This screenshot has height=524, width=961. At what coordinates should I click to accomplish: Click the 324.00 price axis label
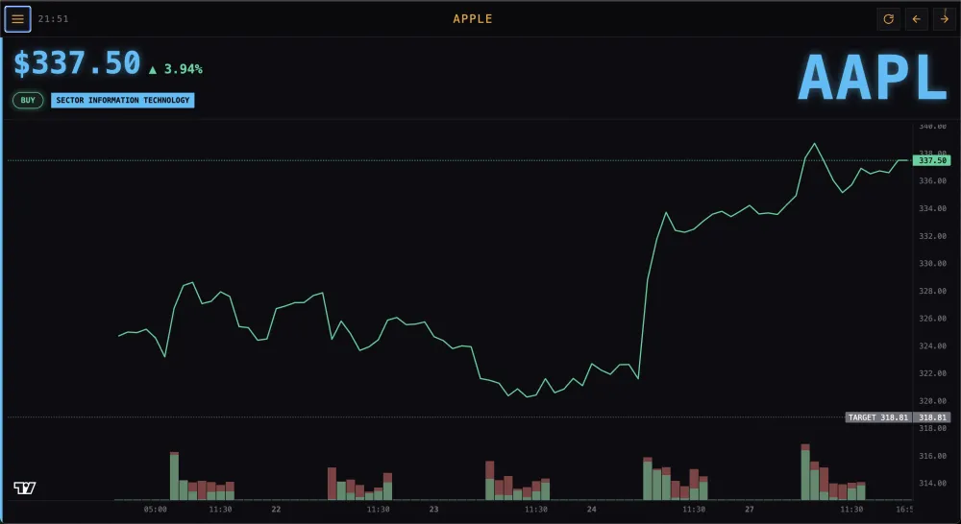(931, 346)
